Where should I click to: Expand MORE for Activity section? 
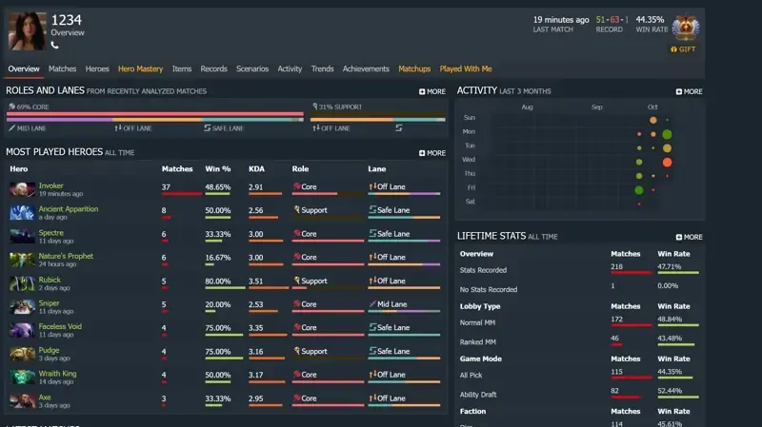[x=689, y=91]
